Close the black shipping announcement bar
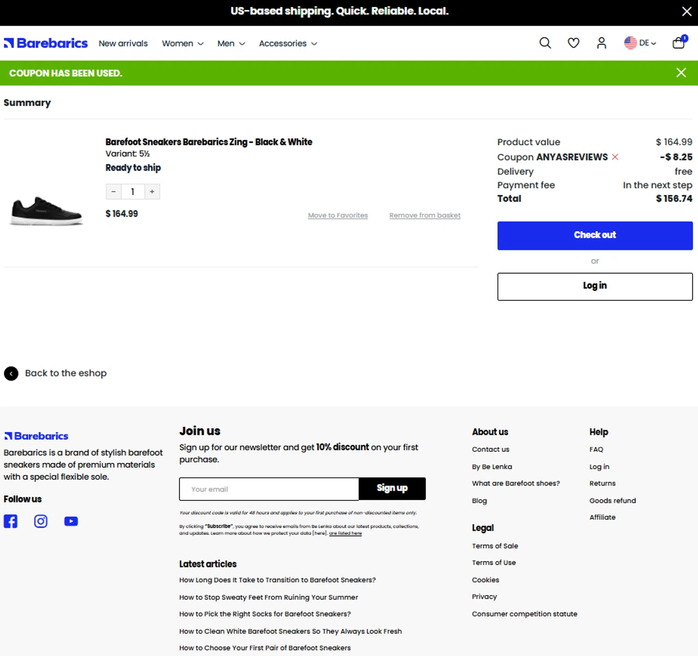Image resolution: width=698 pixels, height=656 pixels. point(687,12)
